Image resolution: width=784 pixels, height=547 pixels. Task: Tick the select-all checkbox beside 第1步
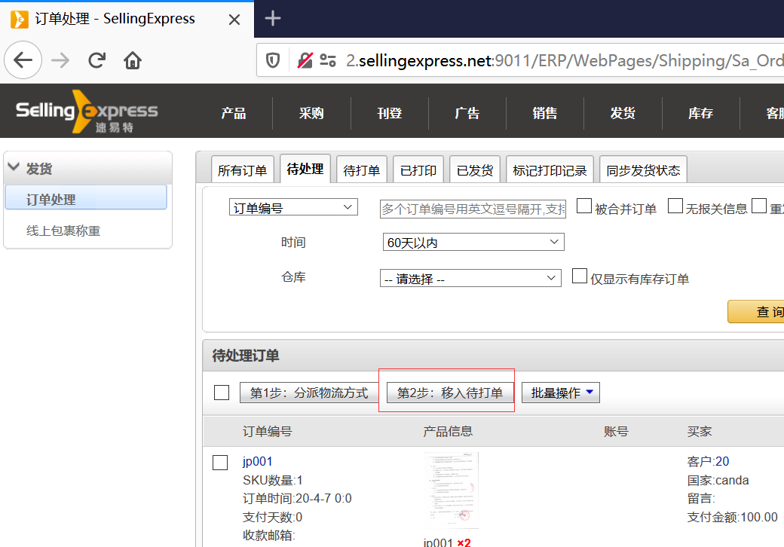pyautogui.click(x=222, y=393)
